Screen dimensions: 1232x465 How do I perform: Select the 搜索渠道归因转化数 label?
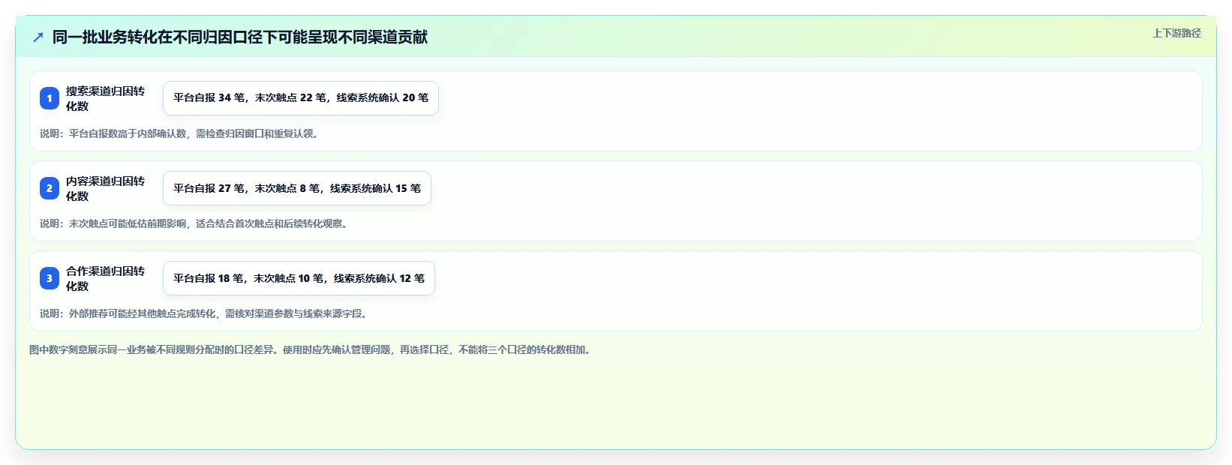105,98
